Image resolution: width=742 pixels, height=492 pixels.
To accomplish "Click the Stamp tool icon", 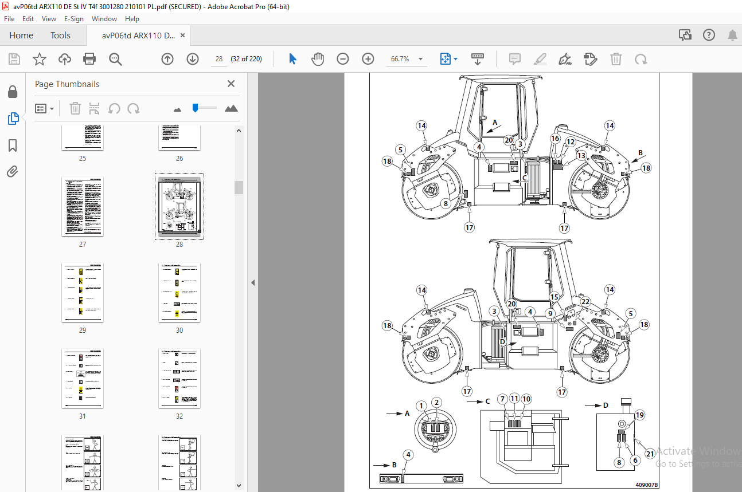I will tap(590, 59).
